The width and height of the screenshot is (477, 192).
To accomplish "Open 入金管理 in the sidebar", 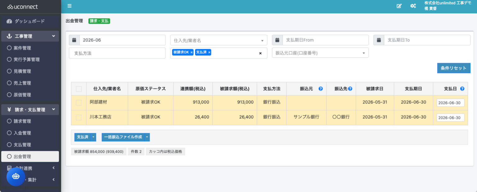I will (30, 133).
